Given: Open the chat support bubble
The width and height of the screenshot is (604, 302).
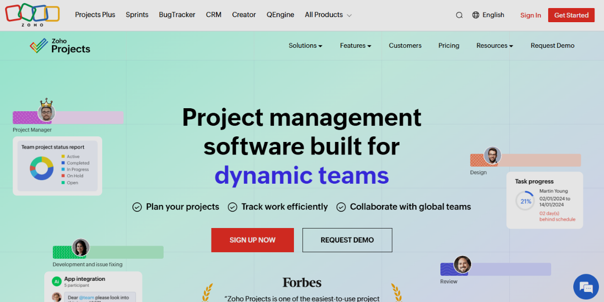Looking at the screenshot, I should [x=585, y=287].
